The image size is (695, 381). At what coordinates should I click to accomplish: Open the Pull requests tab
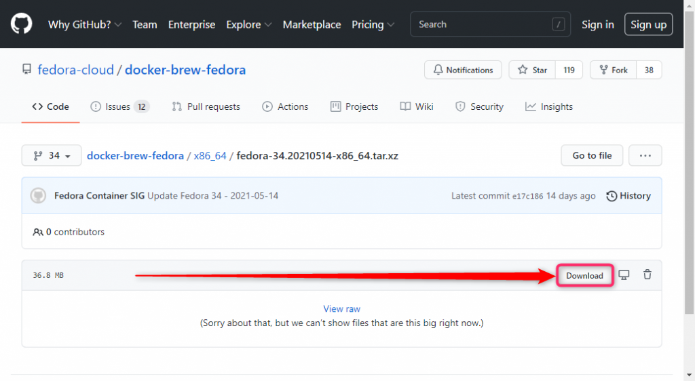(206, 106)
